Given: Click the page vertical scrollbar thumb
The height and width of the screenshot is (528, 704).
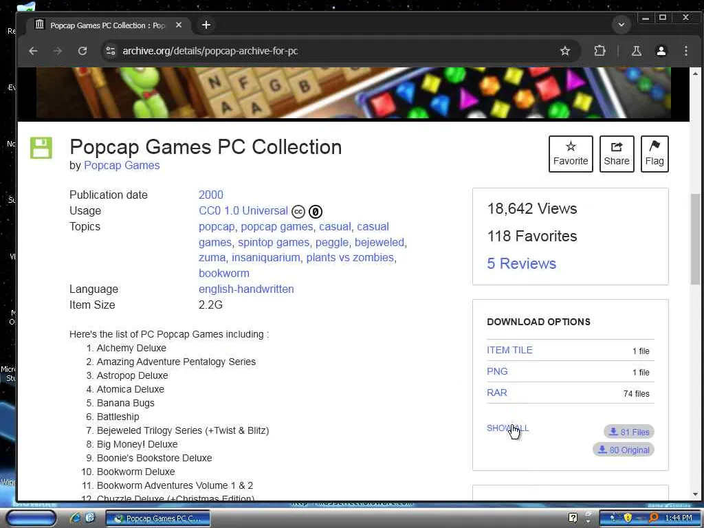Looking at the screenshot, I should point(695,239).
